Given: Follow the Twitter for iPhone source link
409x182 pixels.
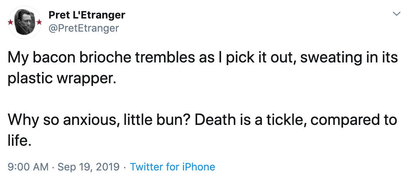Looking at the screenshot, I should [172, 167].
